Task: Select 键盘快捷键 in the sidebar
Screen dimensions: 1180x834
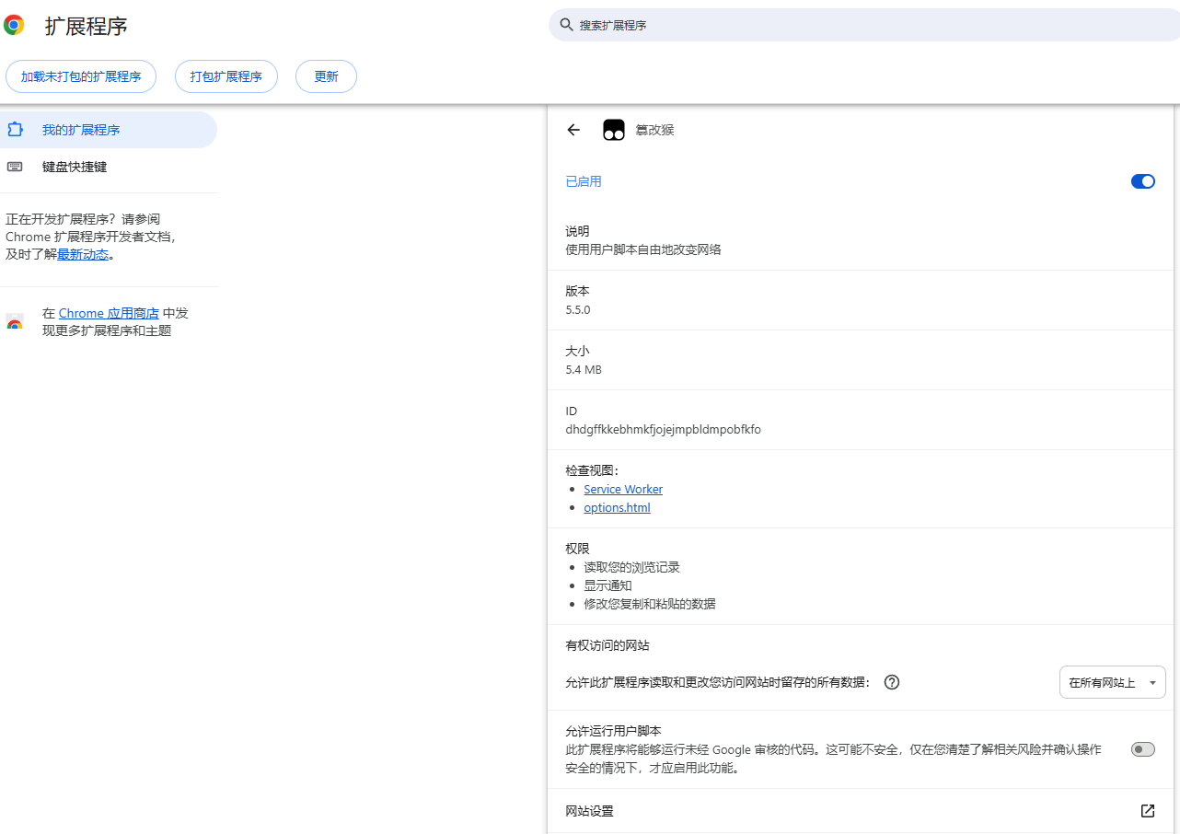Action: tap(109, 167)
